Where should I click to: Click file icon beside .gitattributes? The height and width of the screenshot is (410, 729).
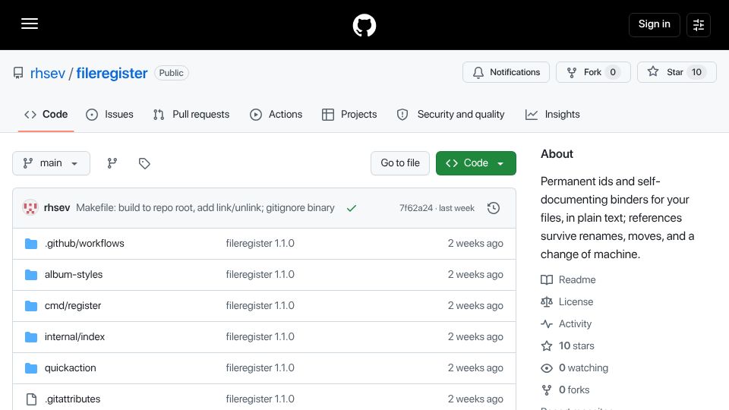31,399
